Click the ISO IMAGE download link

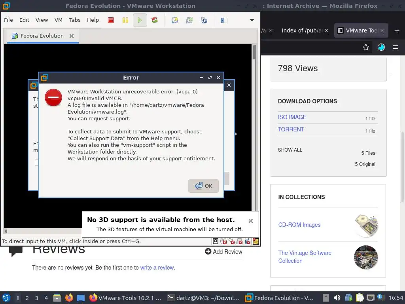pyautogui.click(x=292, y=117)
